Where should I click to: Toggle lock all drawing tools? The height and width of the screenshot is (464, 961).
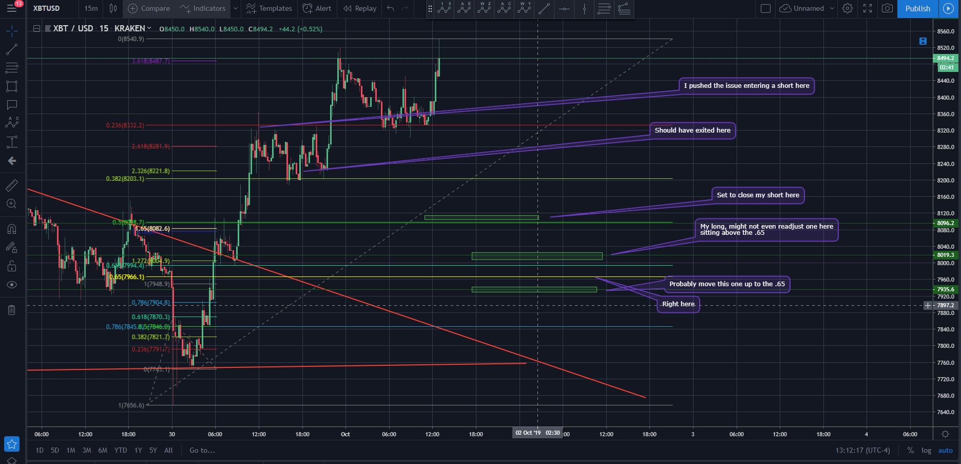[x=11, y=266]
